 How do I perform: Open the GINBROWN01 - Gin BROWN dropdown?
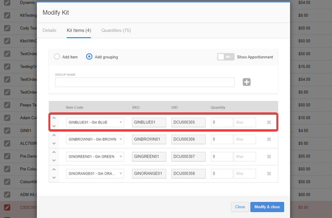[x=95, y=139]
